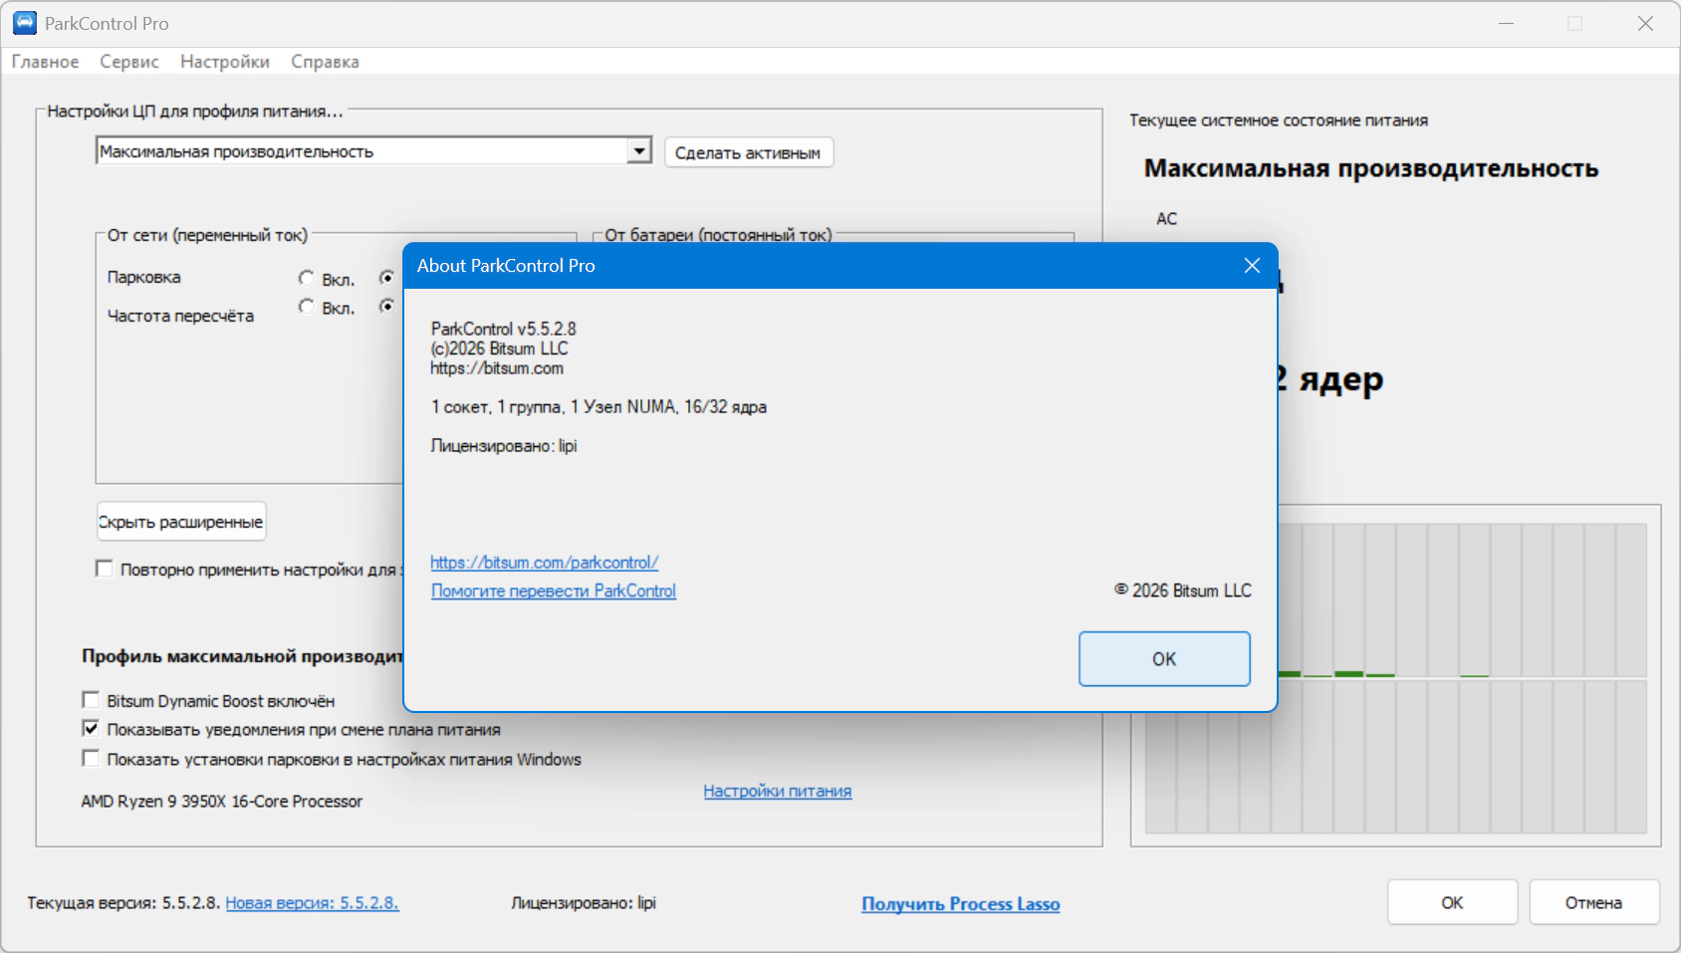The image size is (1681, 953).
Task: Click the Скрыть расширенные button
Action: pyautogui.click(x=181, y=522)
